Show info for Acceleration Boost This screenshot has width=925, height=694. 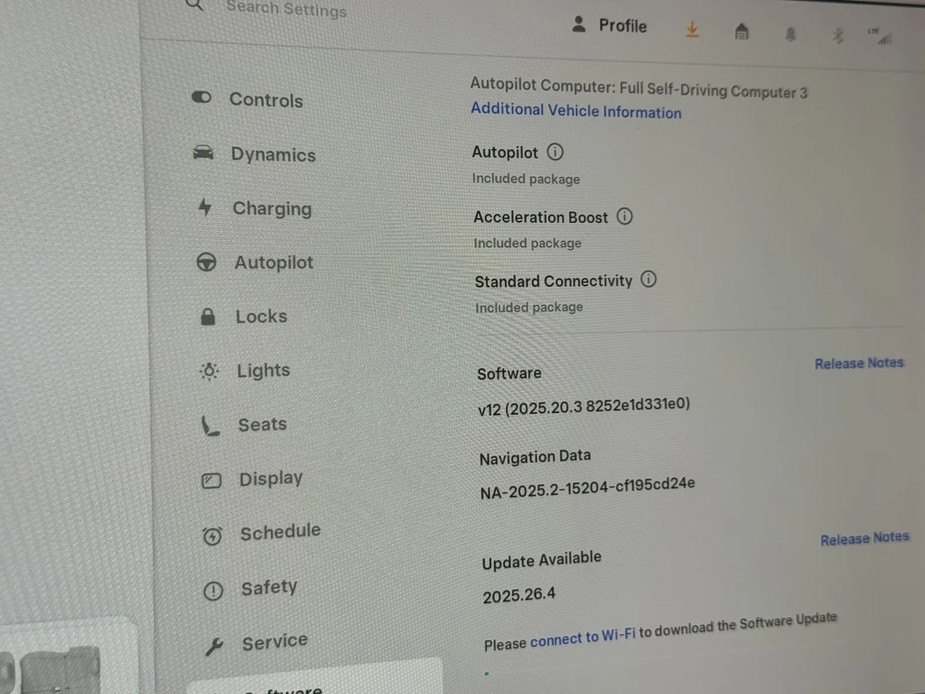(624, 216)
